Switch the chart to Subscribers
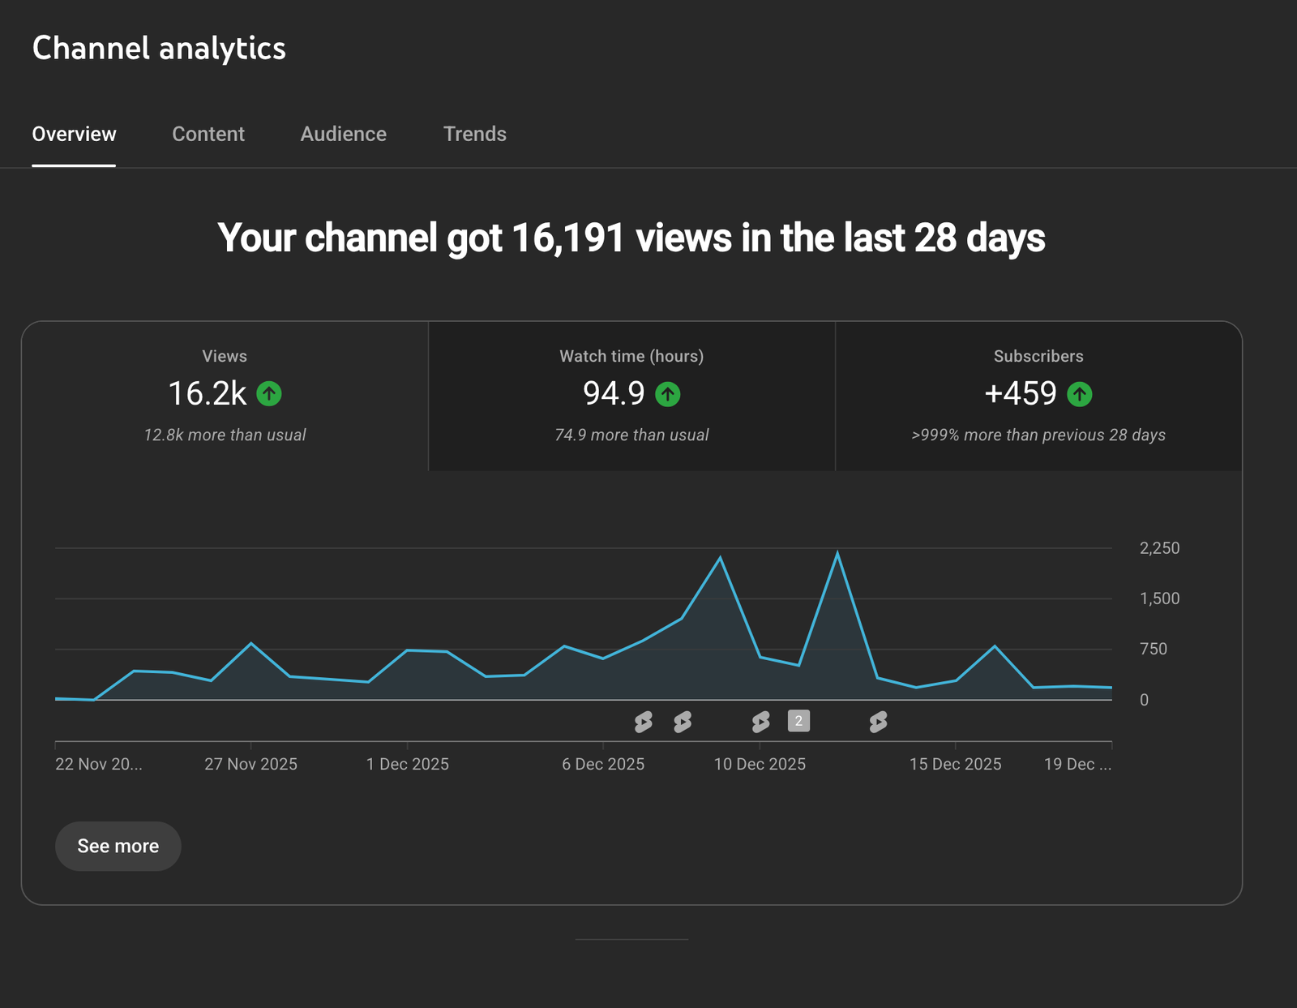This screenshot has height=1008, width=1297. click(1038, 396)
